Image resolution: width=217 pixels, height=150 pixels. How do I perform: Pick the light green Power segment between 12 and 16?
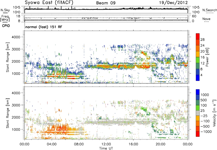pos(198,60)
